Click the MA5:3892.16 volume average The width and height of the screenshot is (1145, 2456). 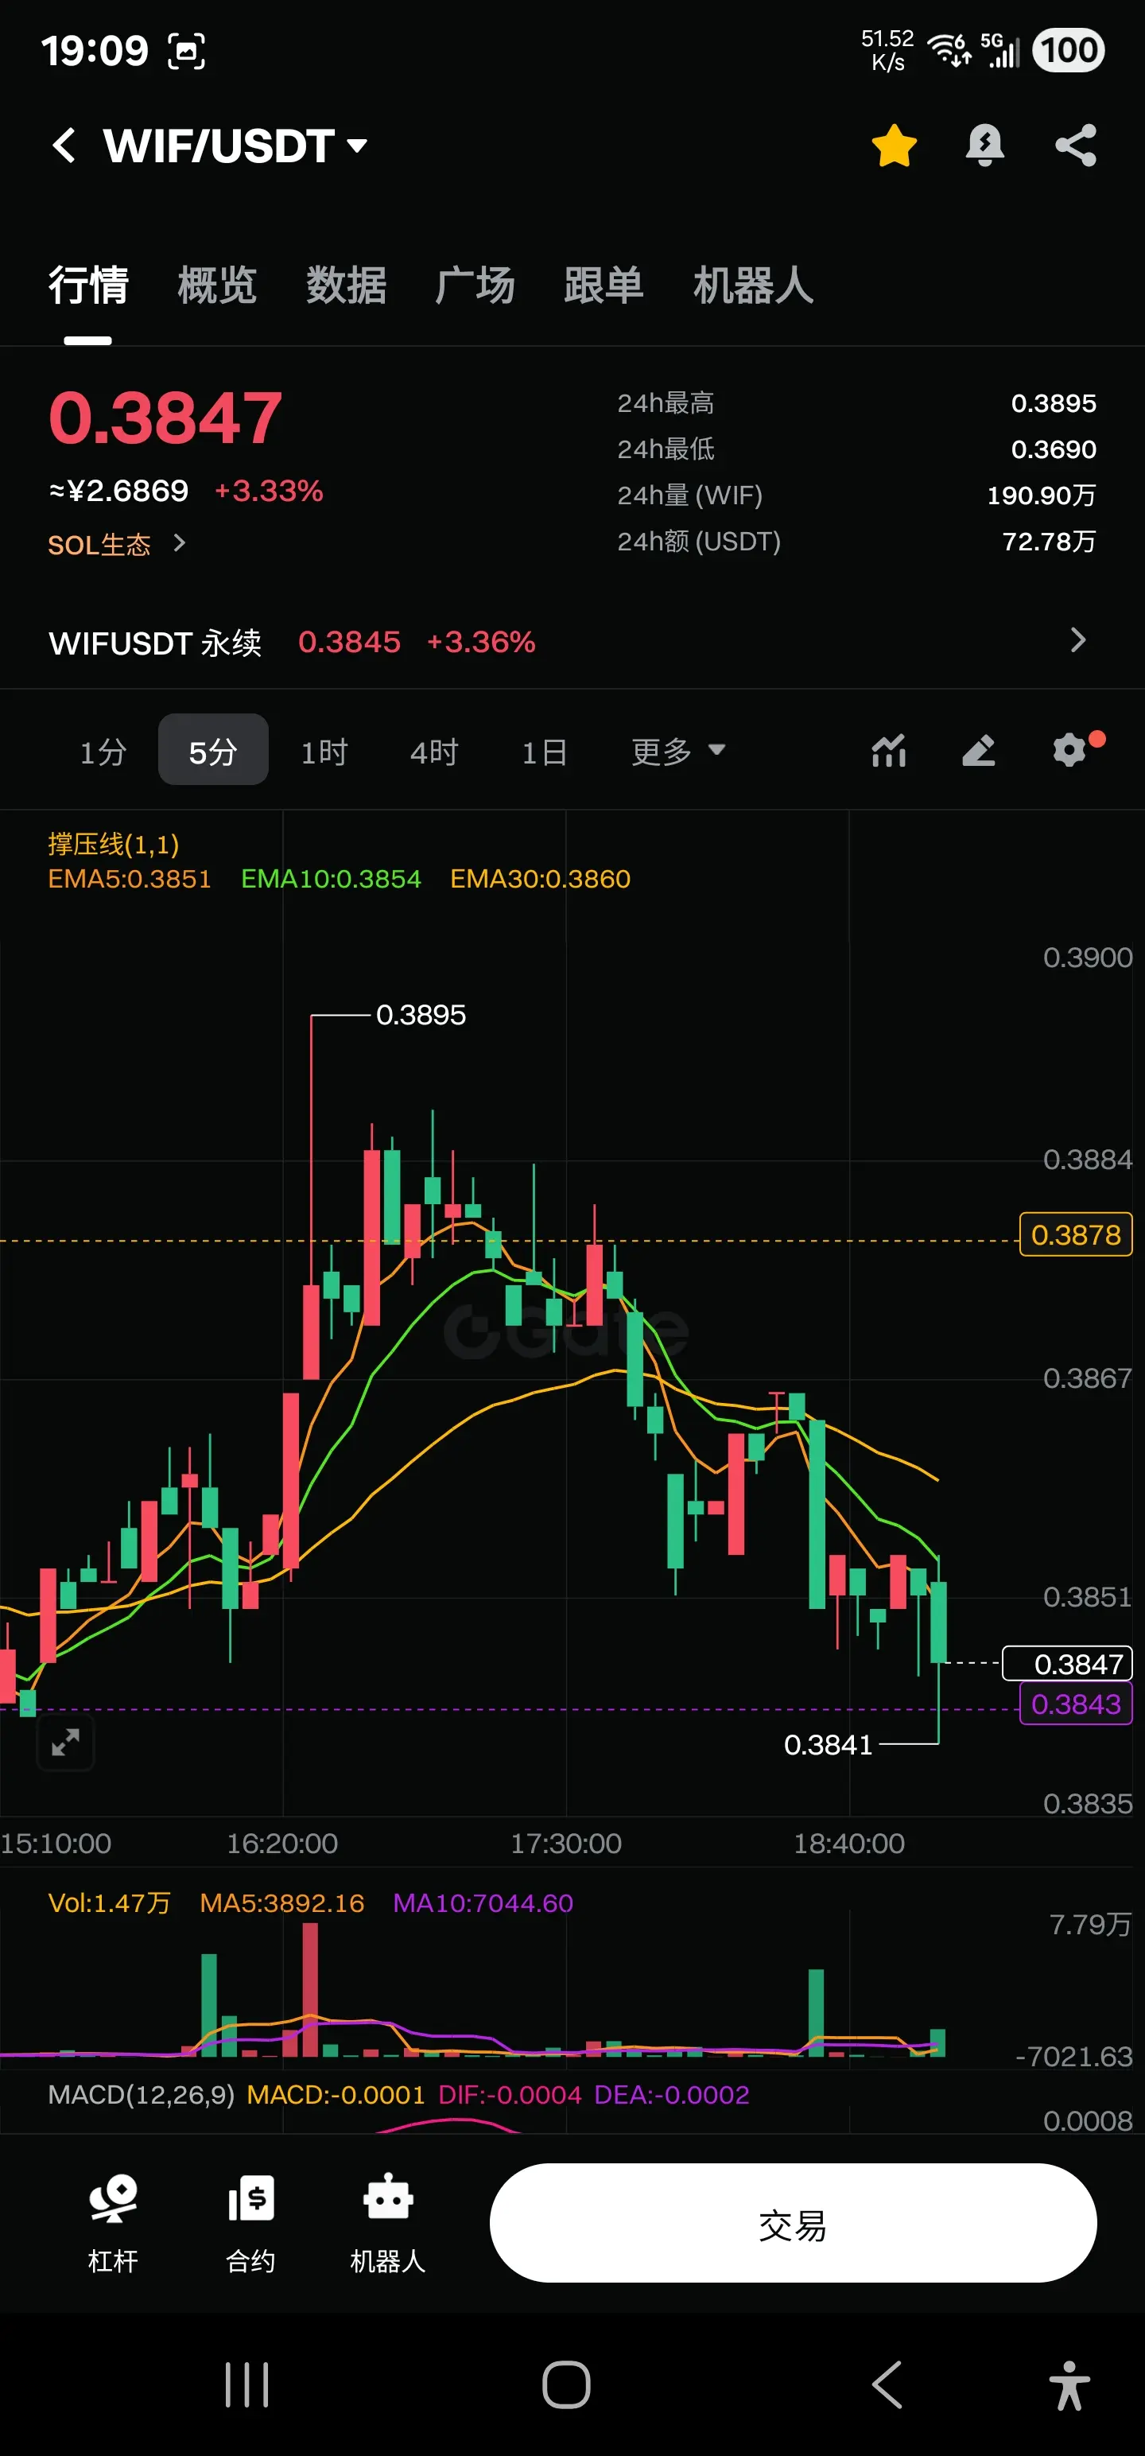(282, 1902)
